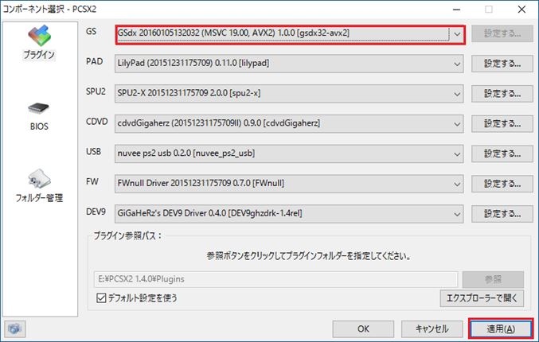Toggle the デフォルト設定を使う checkbox
This screenshot has height=342, width=539.
click(x=101, y=297)
